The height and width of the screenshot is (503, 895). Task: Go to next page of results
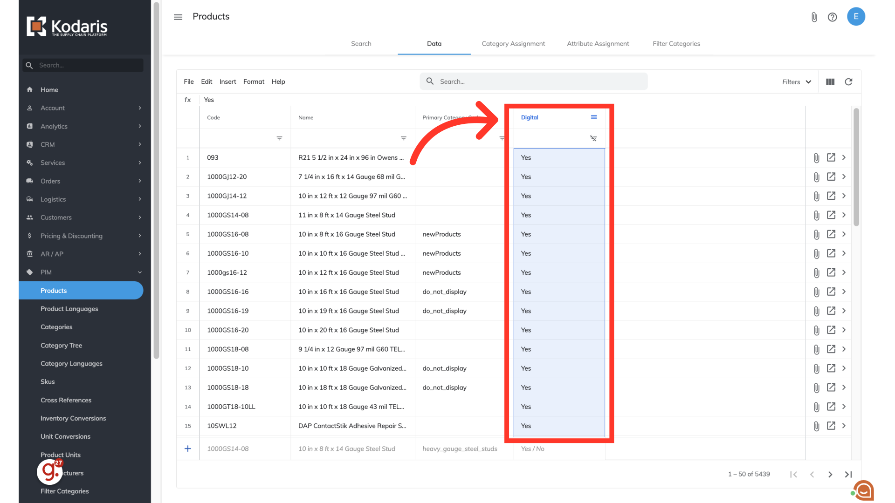pos(830,474)
